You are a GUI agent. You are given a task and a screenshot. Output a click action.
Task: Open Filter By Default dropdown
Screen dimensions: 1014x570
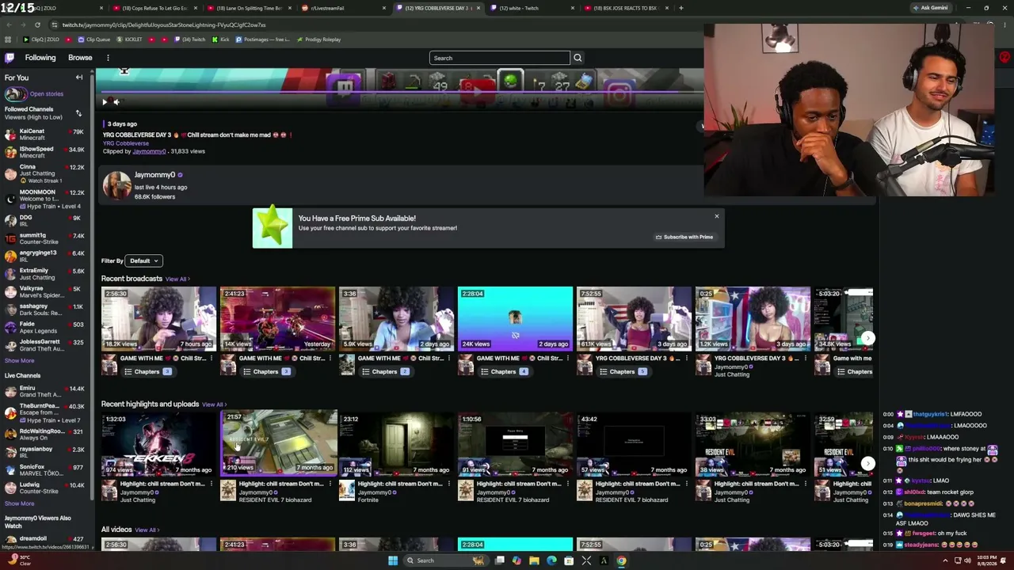point(144,260)
